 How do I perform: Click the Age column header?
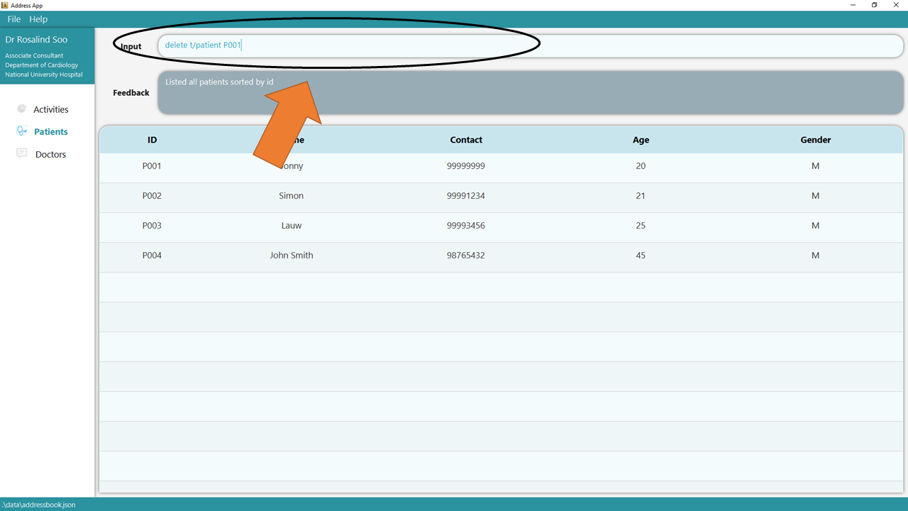(641, 140)
